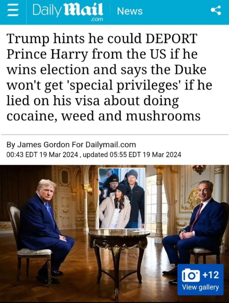Open the hamburger navigation menu
The width and height of the screenshot is (229, 303).
point(13,11)
